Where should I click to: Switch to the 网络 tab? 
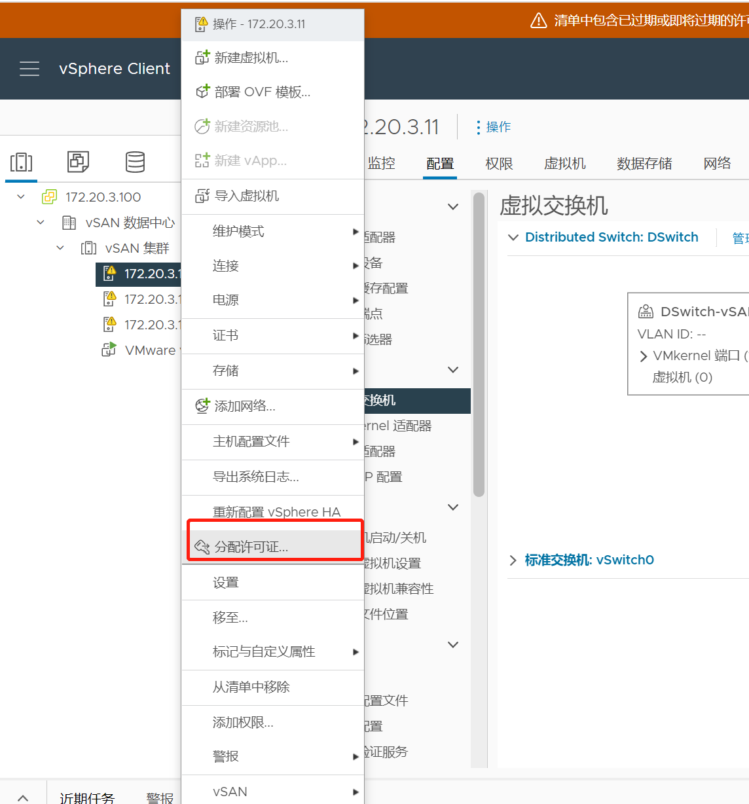717,164
